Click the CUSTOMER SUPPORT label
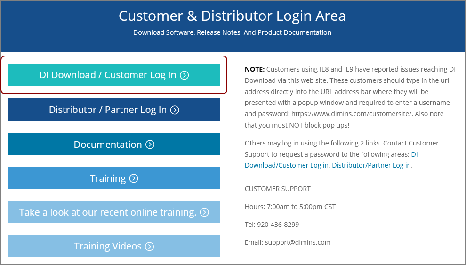Viewport: 466px width, 265px height. pyautogui.click(x=278, y=189)
